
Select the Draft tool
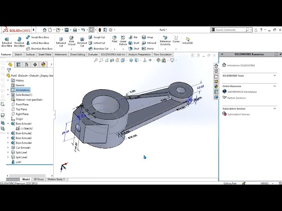pyautogui.click(x=134, y=43)
